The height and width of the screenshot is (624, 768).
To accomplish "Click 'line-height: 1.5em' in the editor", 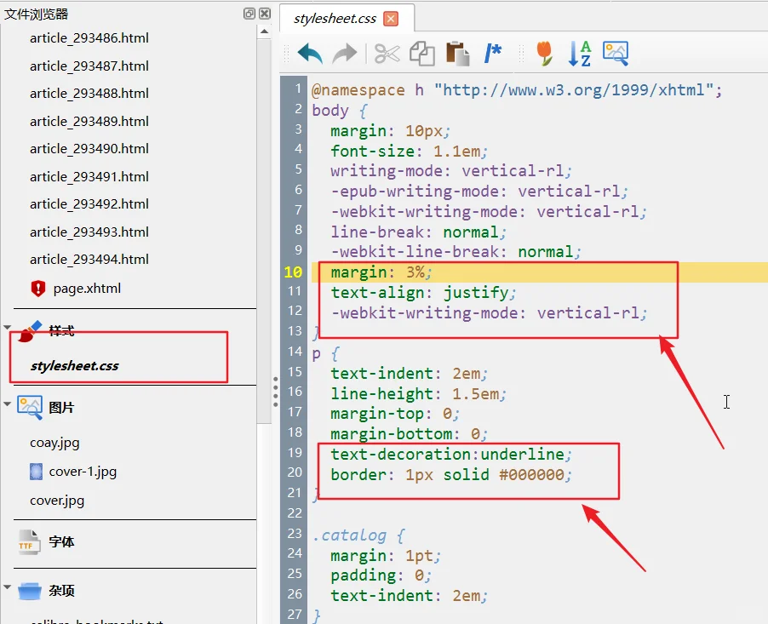I will (418, 394).
